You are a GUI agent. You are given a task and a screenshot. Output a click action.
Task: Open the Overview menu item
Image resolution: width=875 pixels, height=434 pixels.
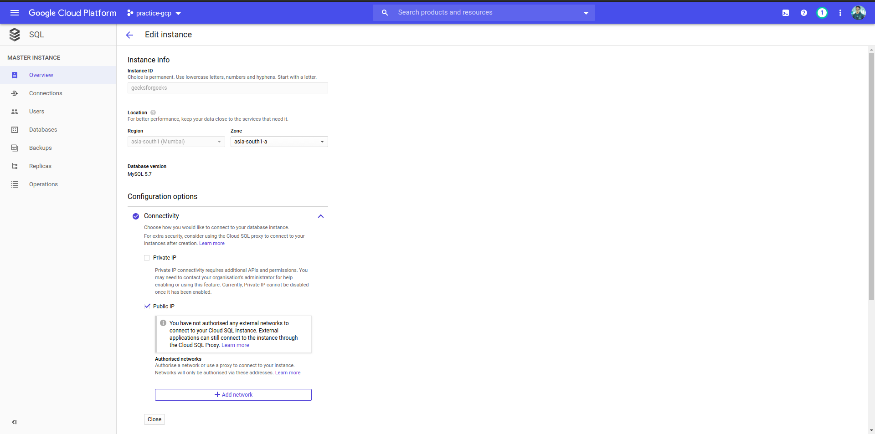58,75
